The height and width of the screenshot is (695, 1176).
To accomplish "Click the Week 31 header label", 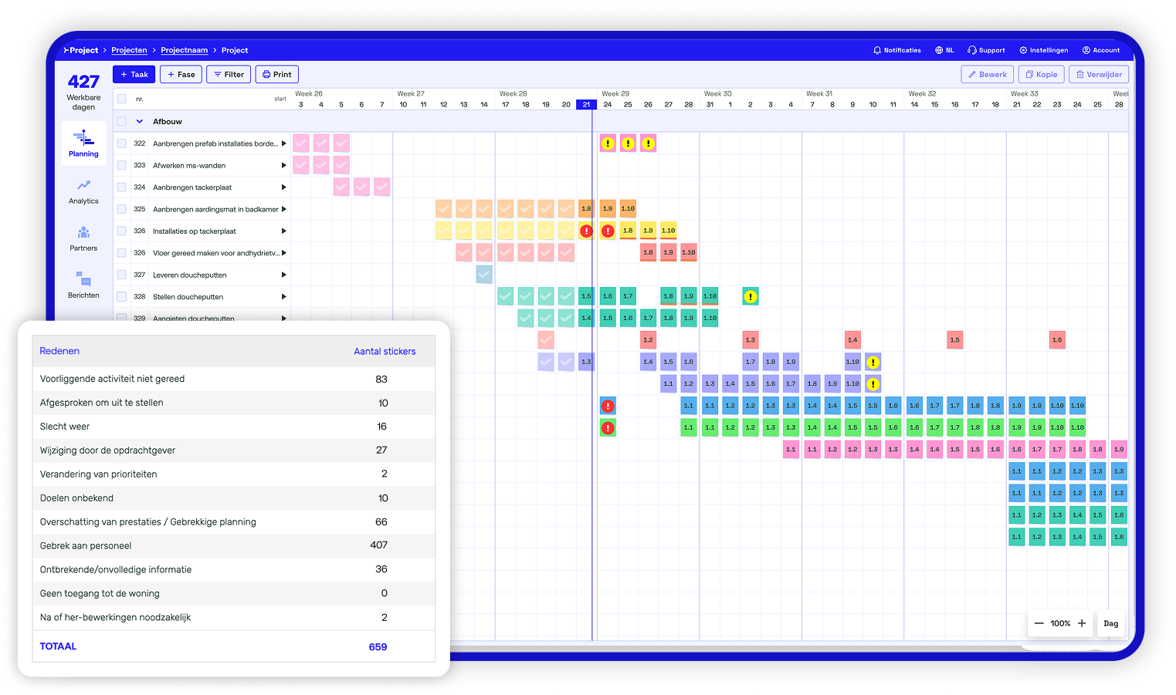I will click(820, 94).
